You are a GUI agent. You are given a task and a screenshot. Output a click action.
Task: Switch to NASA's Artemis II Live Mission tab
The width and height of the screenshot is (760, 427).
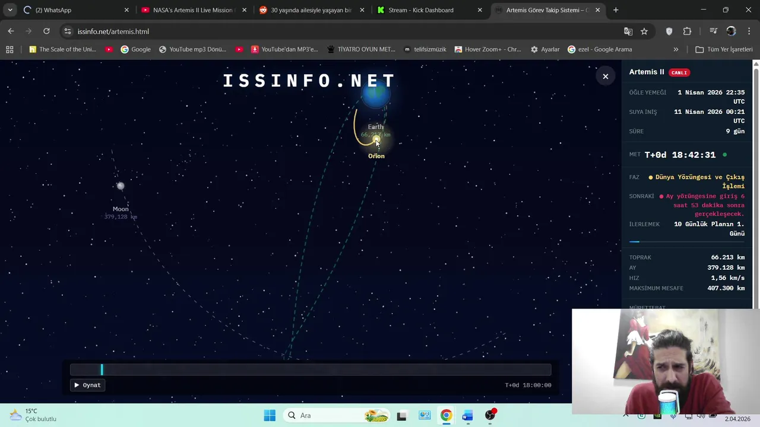point(193,10)
